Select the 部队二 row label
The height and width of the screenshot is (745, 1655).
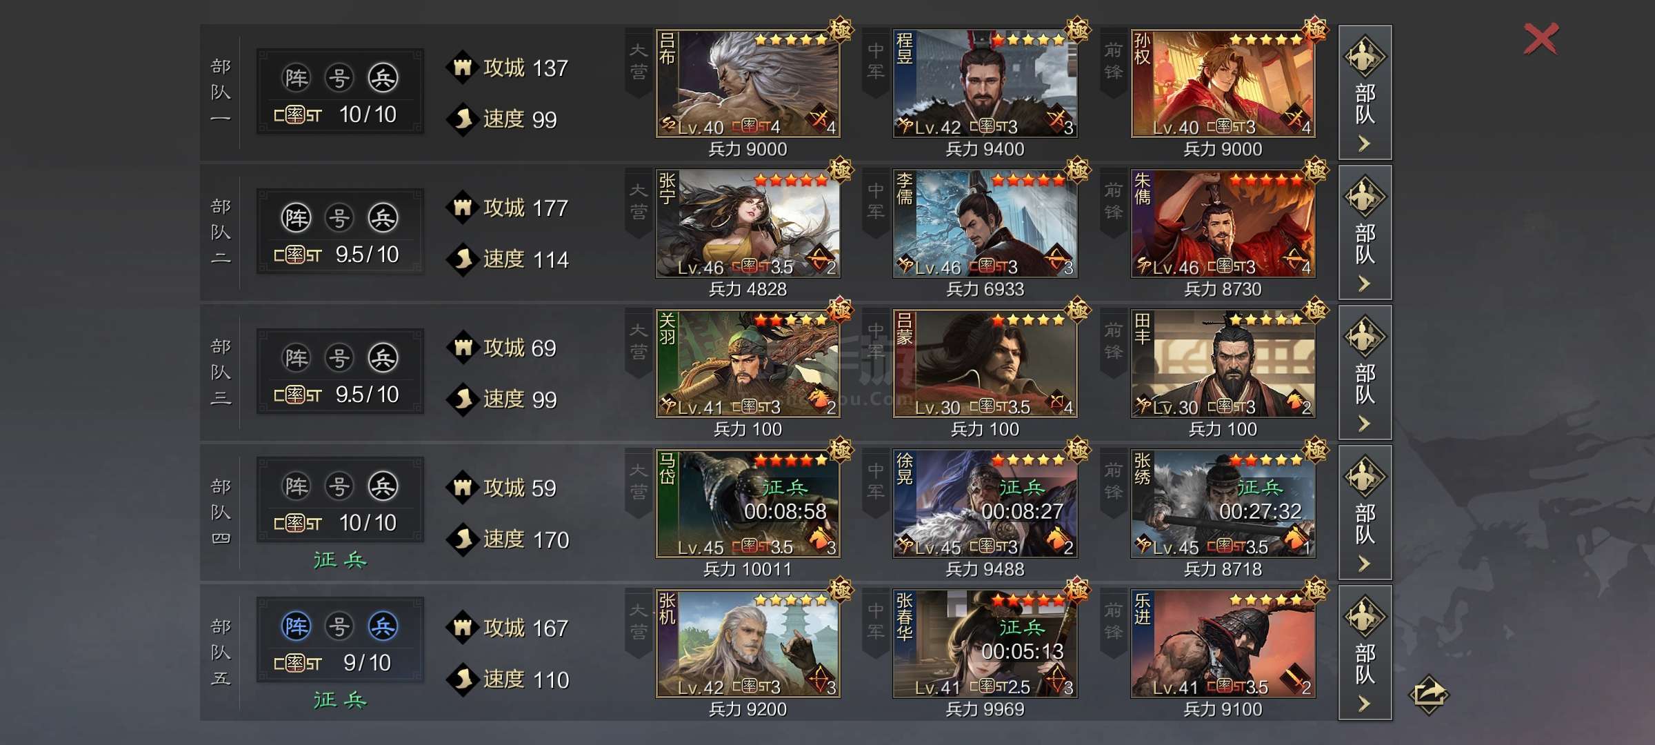click(221, 232)
